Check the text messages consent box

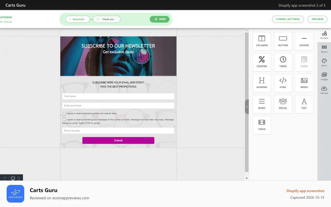tap(64, 120)
